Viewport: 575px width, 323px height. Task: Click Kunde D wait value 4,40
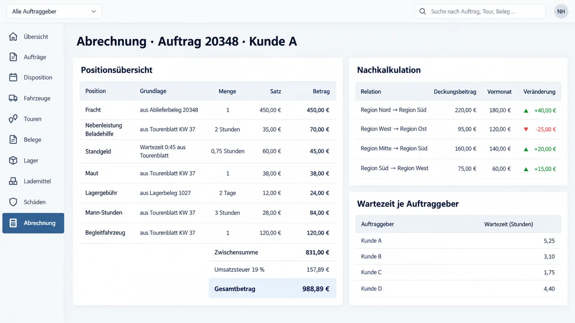click(549, 289)
